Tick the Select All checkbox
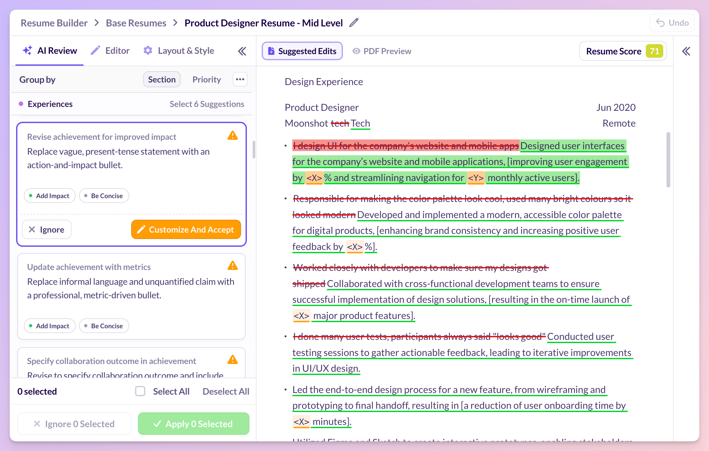This screenshot has height=451, width=709. (140, 391)
